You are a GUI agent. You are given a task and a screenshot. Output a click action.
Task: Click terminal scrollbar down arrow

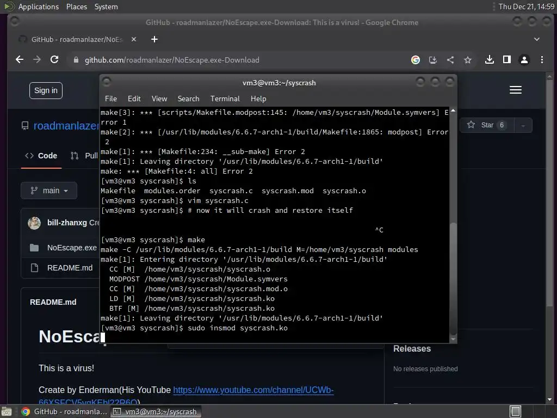pyautogui.click(x=453, y=339)
